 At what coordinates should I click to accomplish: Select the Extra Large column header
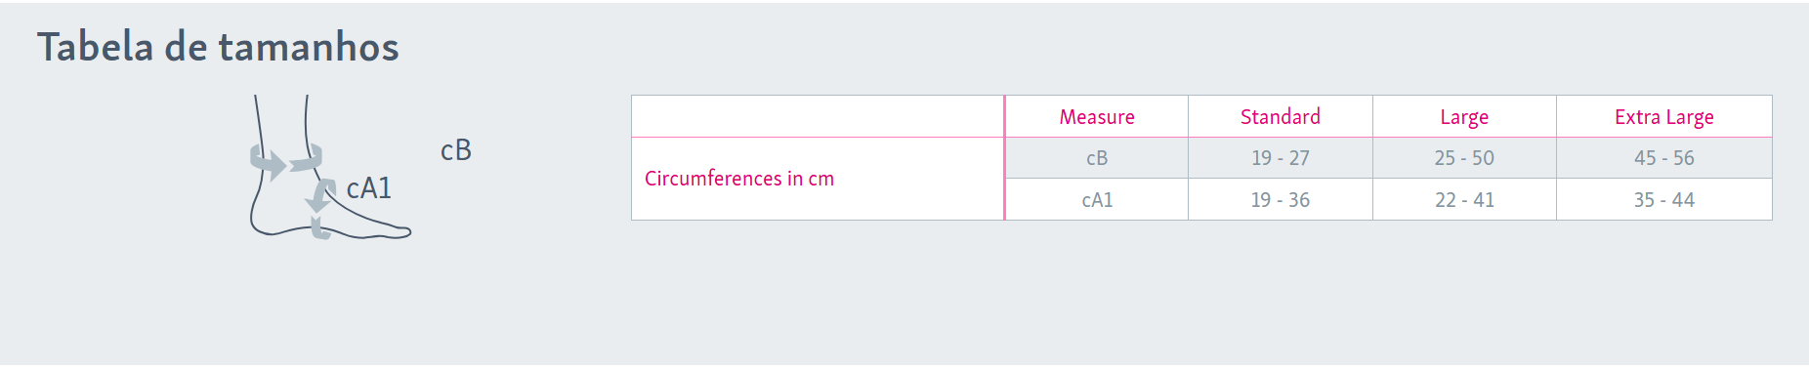click(1663, 117)
